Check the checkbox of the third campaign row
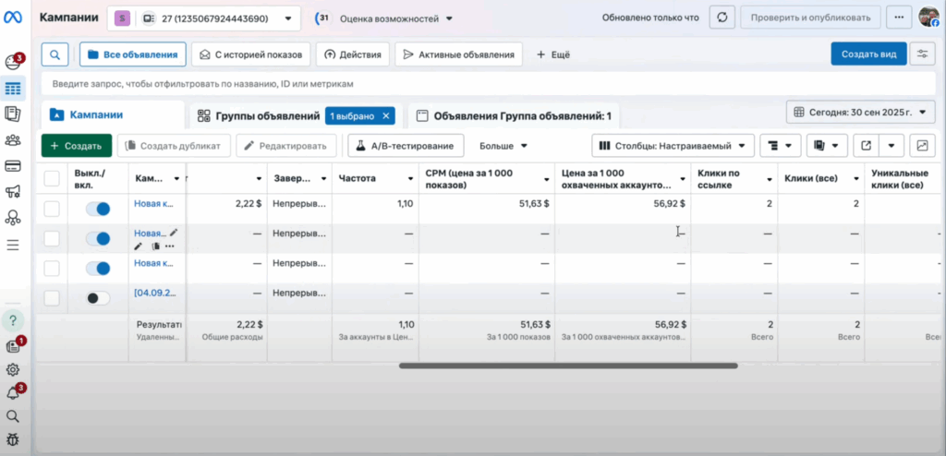 point(52,268)
